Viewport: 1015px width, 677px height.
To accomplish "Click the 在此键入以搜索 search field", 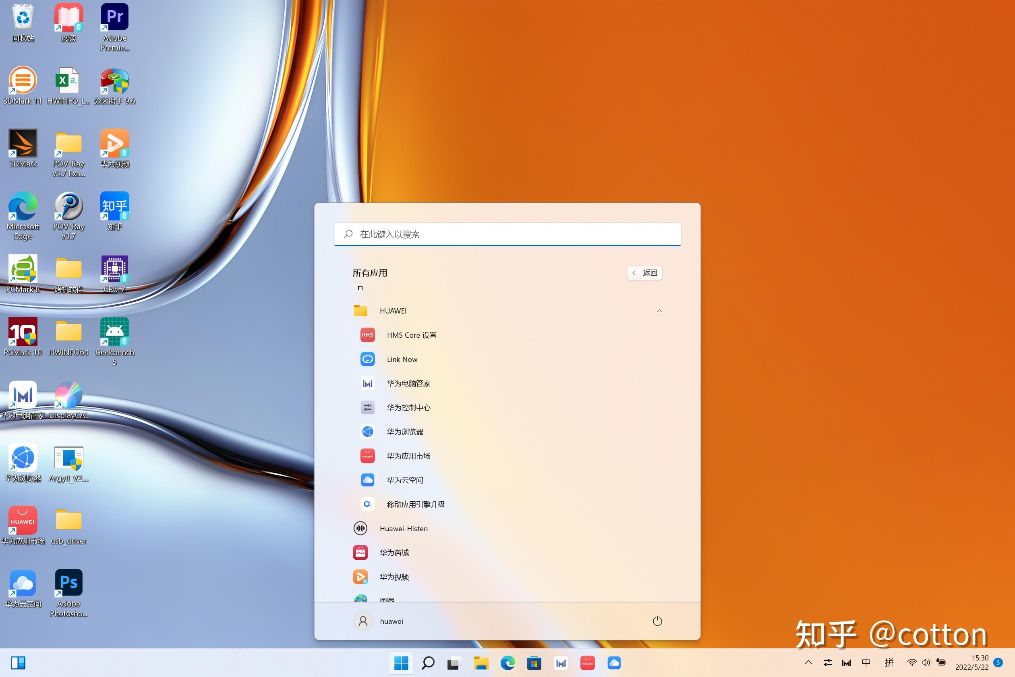I will [x=507, y=234].
